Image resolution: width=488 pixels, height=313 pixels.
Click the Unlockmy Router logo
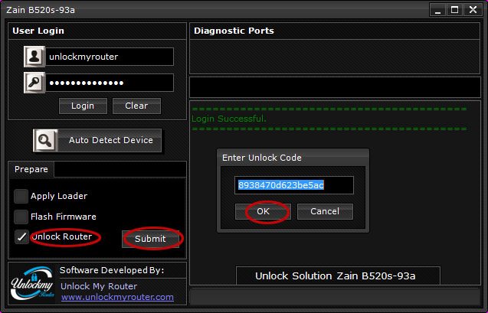(31, 284)
